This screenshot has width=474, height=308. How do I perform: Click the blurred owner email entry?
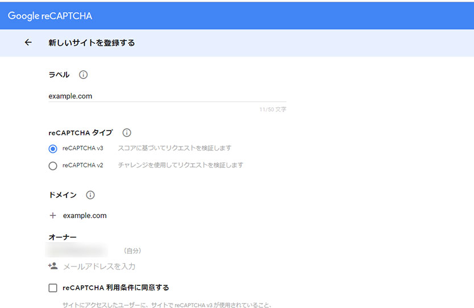tap(77, 250)
